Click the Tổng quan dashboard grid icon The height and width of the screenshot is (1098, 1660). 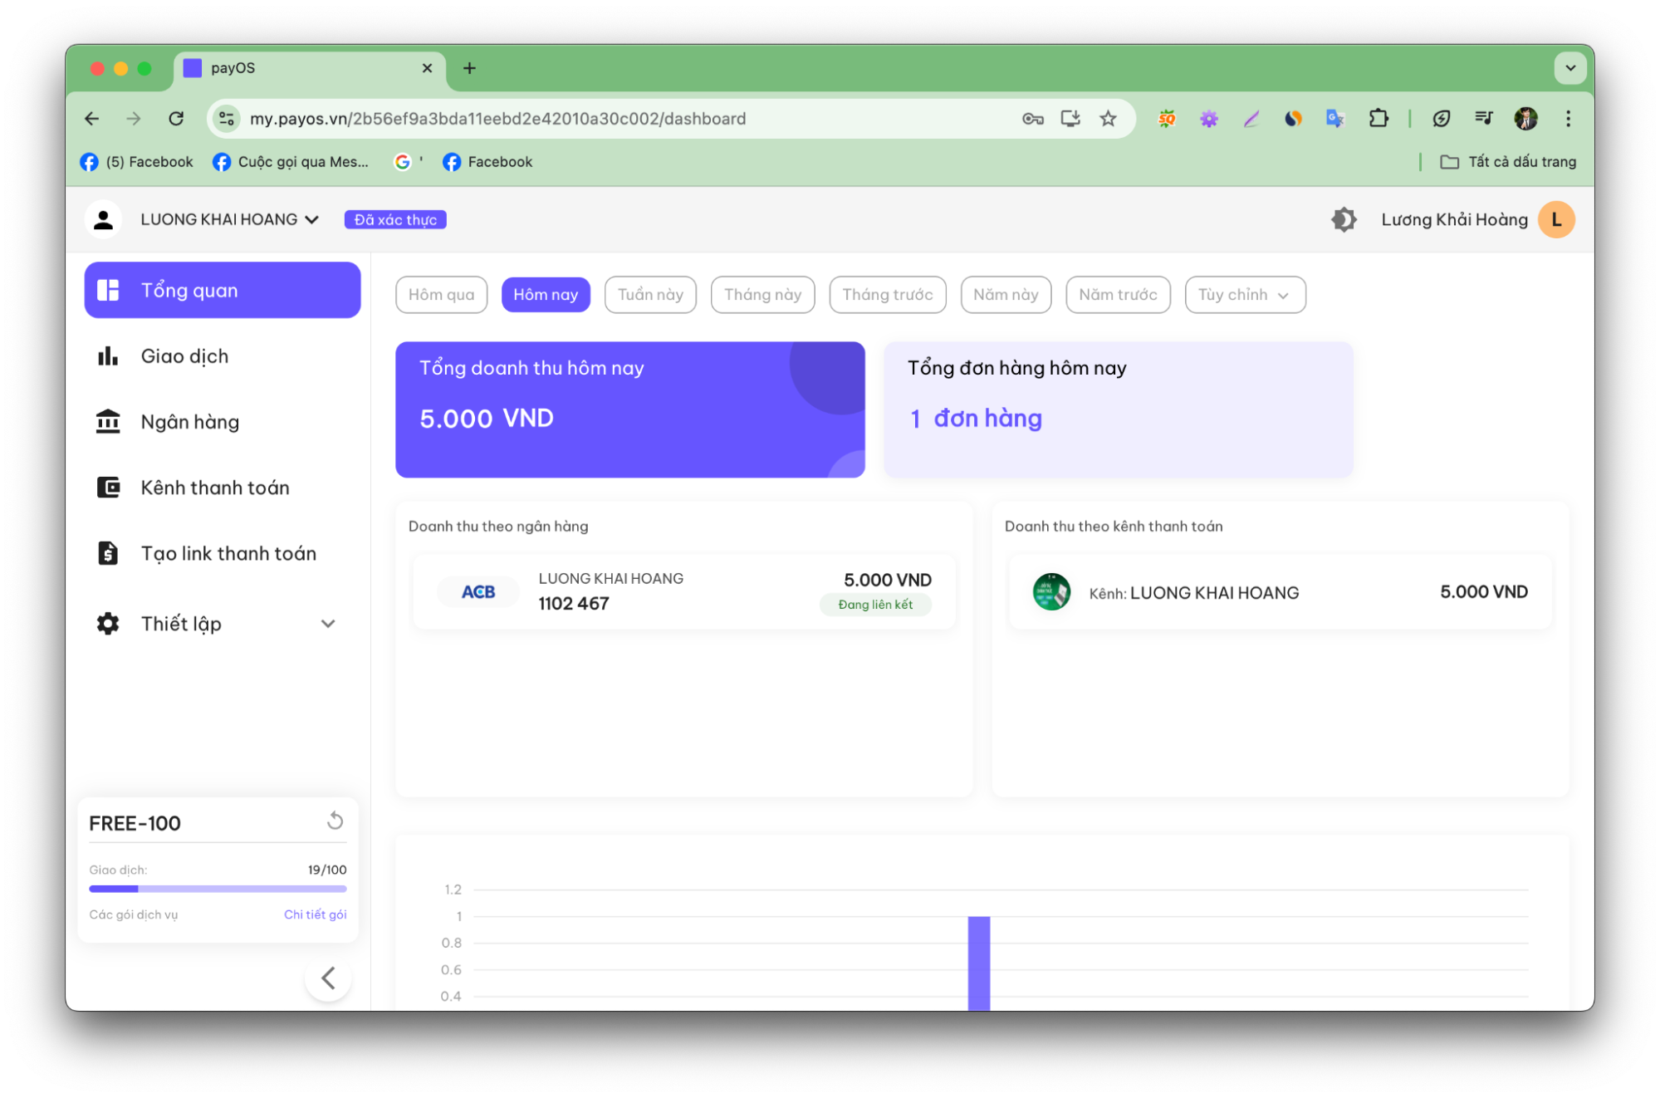[x=108, y=290]
